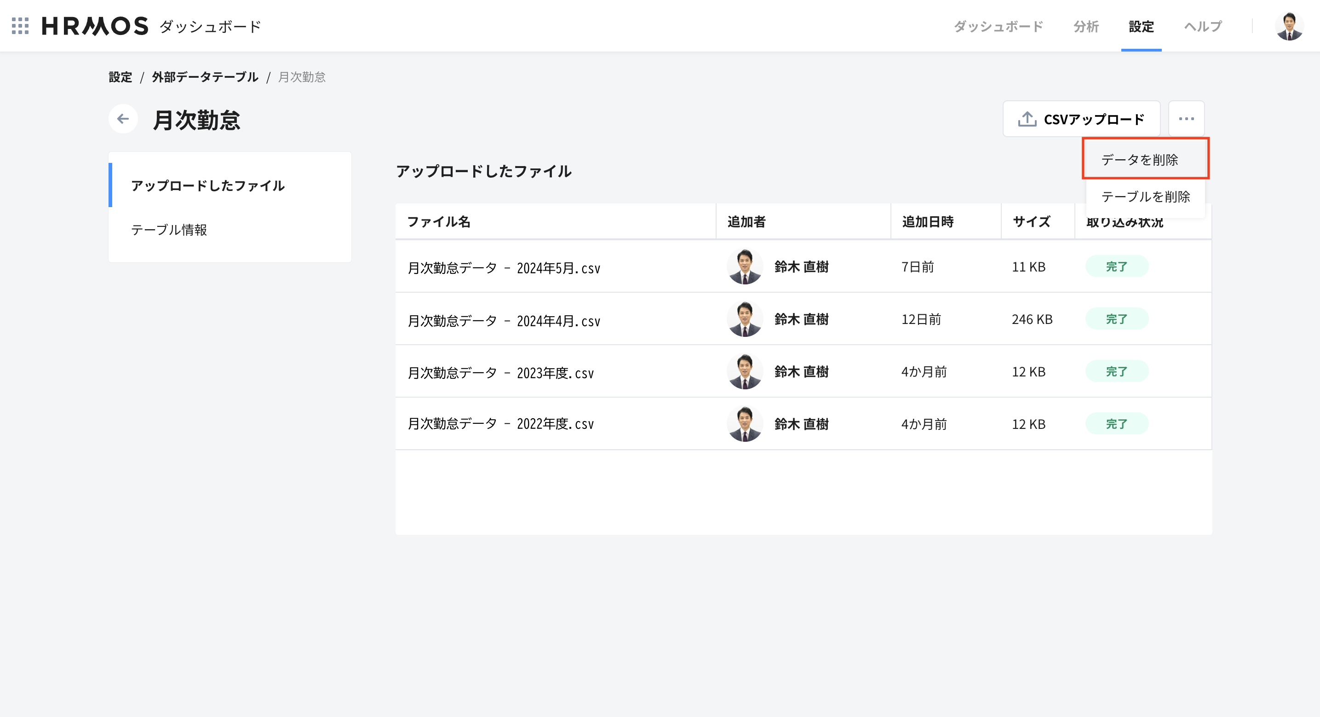Open the ヘルプ navigation tab
This screenshot has width=1320, height=717.
(x=1203, y=26)
